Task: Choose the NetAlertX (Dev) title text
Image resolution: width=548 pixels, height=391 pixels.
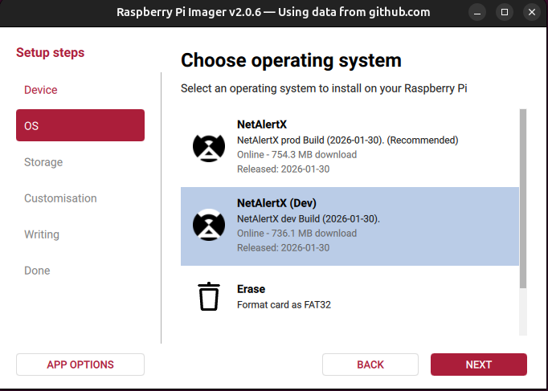Action: (276, 203)
